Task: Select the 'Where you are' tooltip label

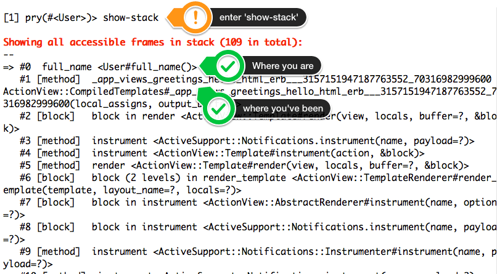Action: click(x=283, y=66)
